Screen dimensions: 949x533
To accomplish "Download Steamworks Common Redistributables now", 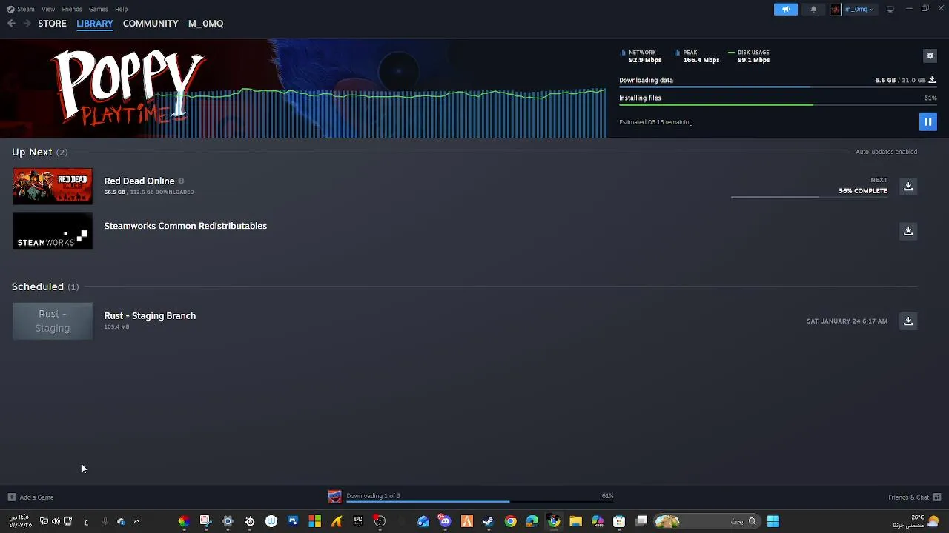I will (908, 231).
